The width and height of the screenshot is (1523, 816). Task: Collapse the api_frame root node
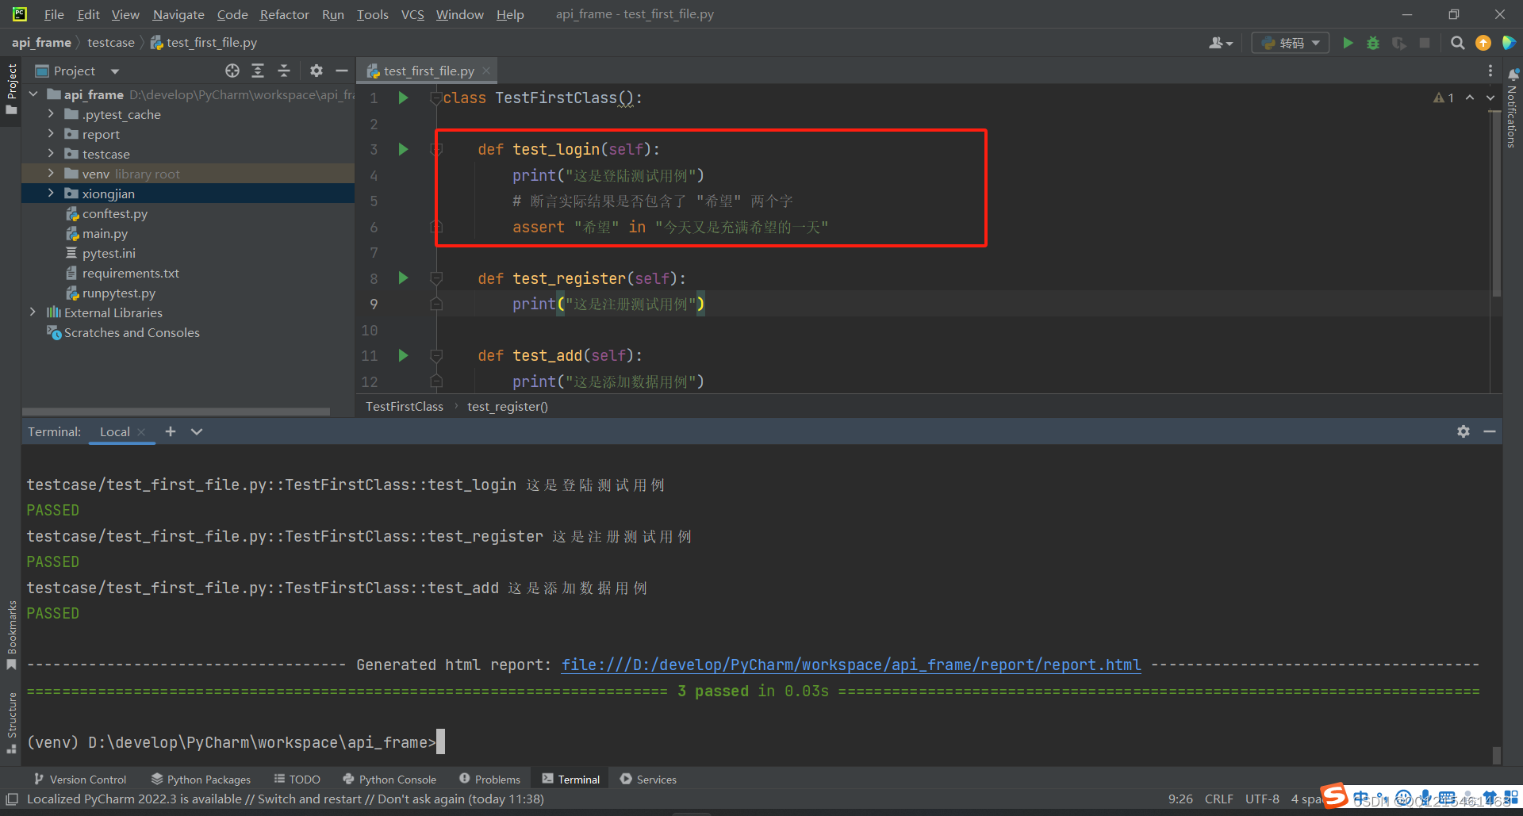pos(33,94)
